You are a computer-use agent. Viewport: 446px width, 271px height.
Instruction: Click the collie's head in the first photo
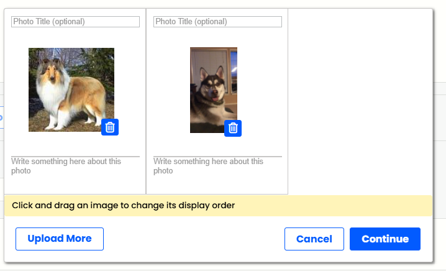[x=50, y=70]
